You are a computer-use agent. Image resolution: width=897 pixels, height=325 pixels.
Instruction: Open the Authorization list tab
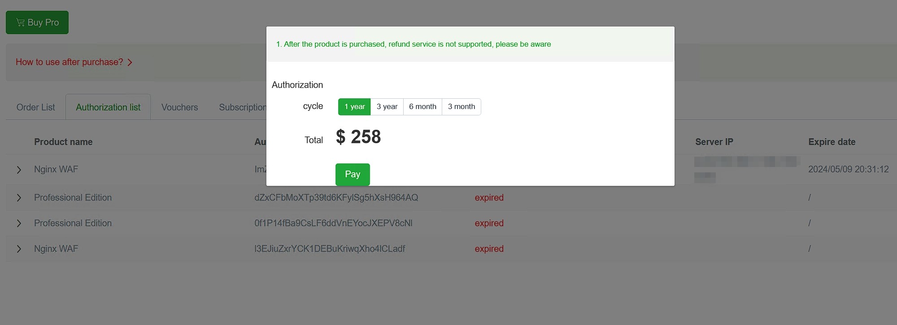108,107
